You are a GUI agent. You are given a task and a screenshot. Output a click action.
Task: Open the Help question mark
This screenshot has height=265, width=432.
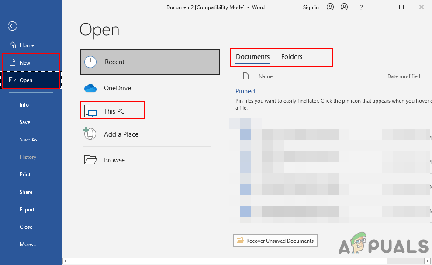(361, 7)
